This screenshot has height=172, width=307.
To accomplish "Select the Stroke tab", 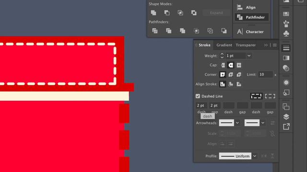I will click(x=204, y=45).
